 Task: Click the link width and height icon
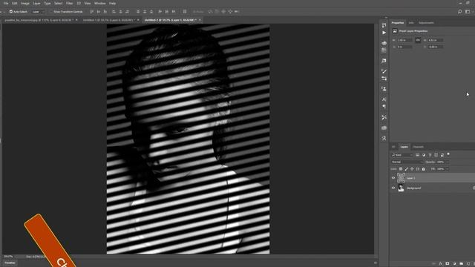(418, 40)
